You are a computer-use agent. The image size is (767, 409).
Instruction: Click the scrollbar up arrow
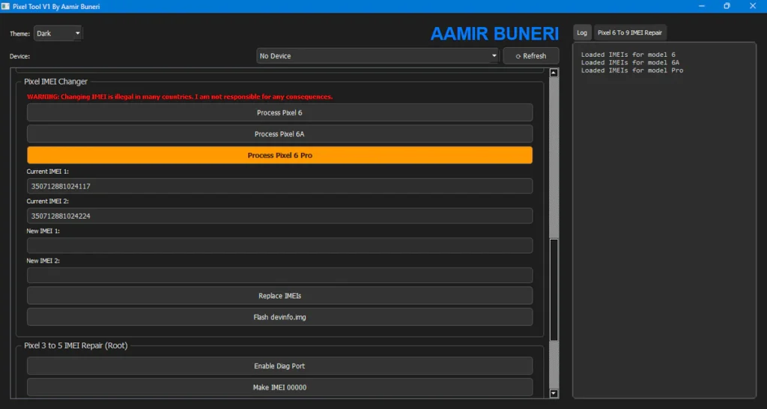click(x=554, y=73)
